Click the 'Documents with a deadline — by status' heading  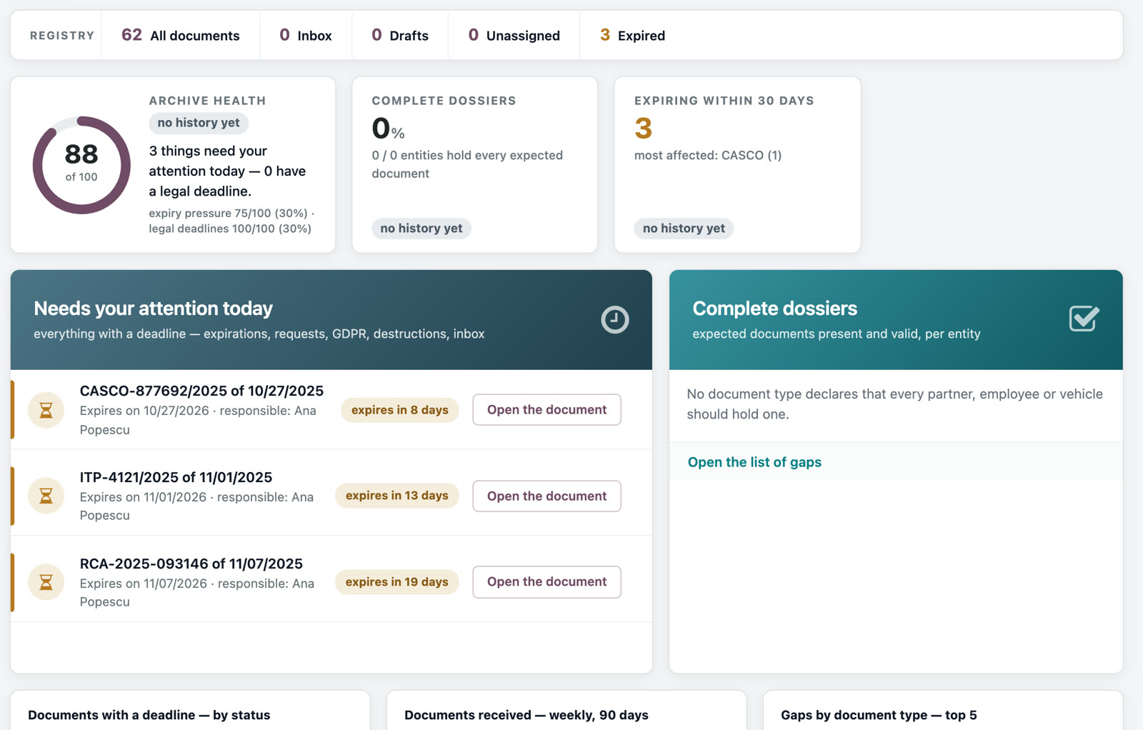point(149,715)
